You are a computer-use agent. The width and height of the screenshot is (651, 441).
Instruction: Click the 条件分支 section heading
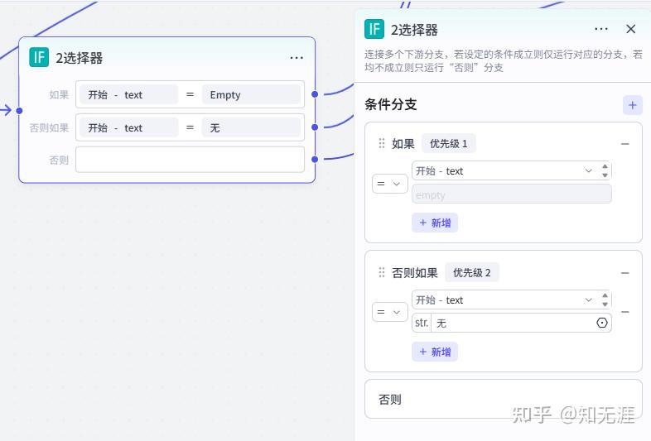click(391, 104)
